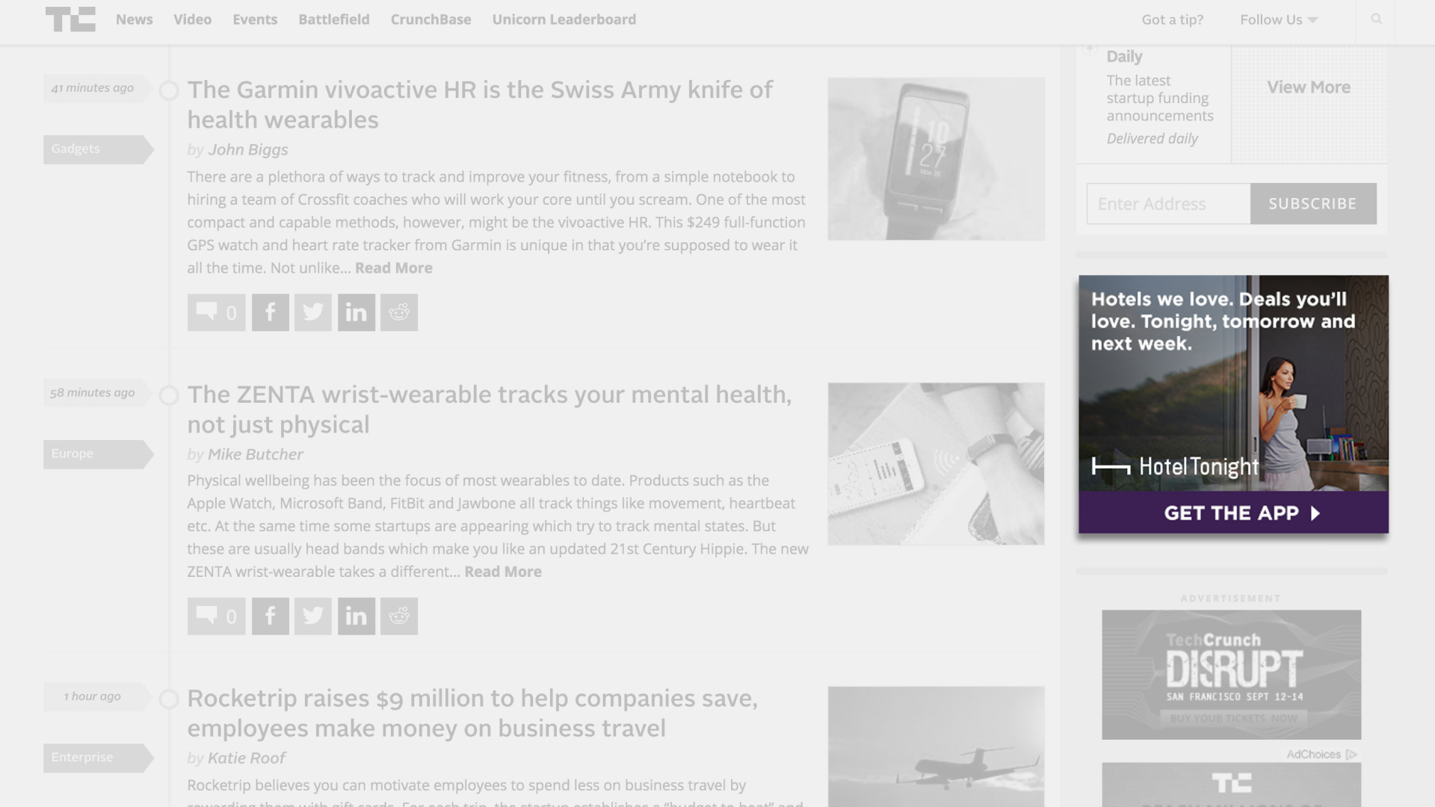The width and height of the screenshot is (1435, 807).
Task: Share Garmin article on Reddit
Action: click(399, 312)
